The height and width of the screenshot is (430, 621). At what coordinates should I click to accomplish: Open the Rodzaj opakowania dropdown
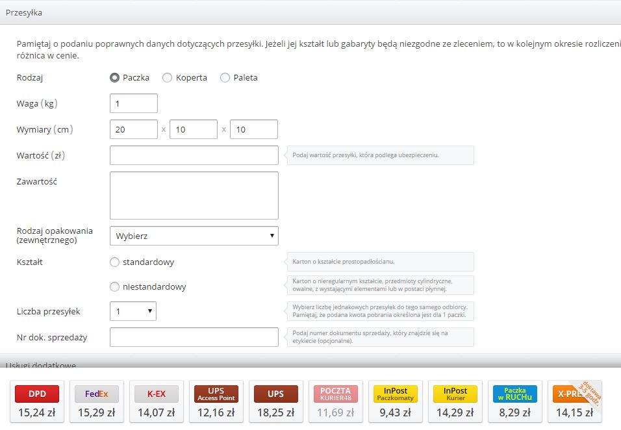point(194,236)
